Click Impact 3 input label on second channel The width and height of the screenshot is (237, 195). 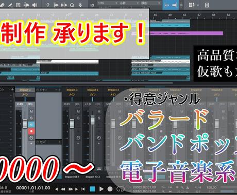point(72,90)
